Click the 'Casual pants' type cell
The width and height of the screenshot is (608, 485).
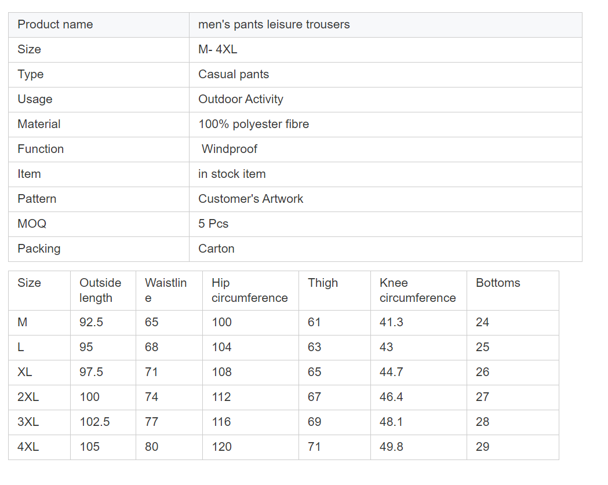(234, 74)
